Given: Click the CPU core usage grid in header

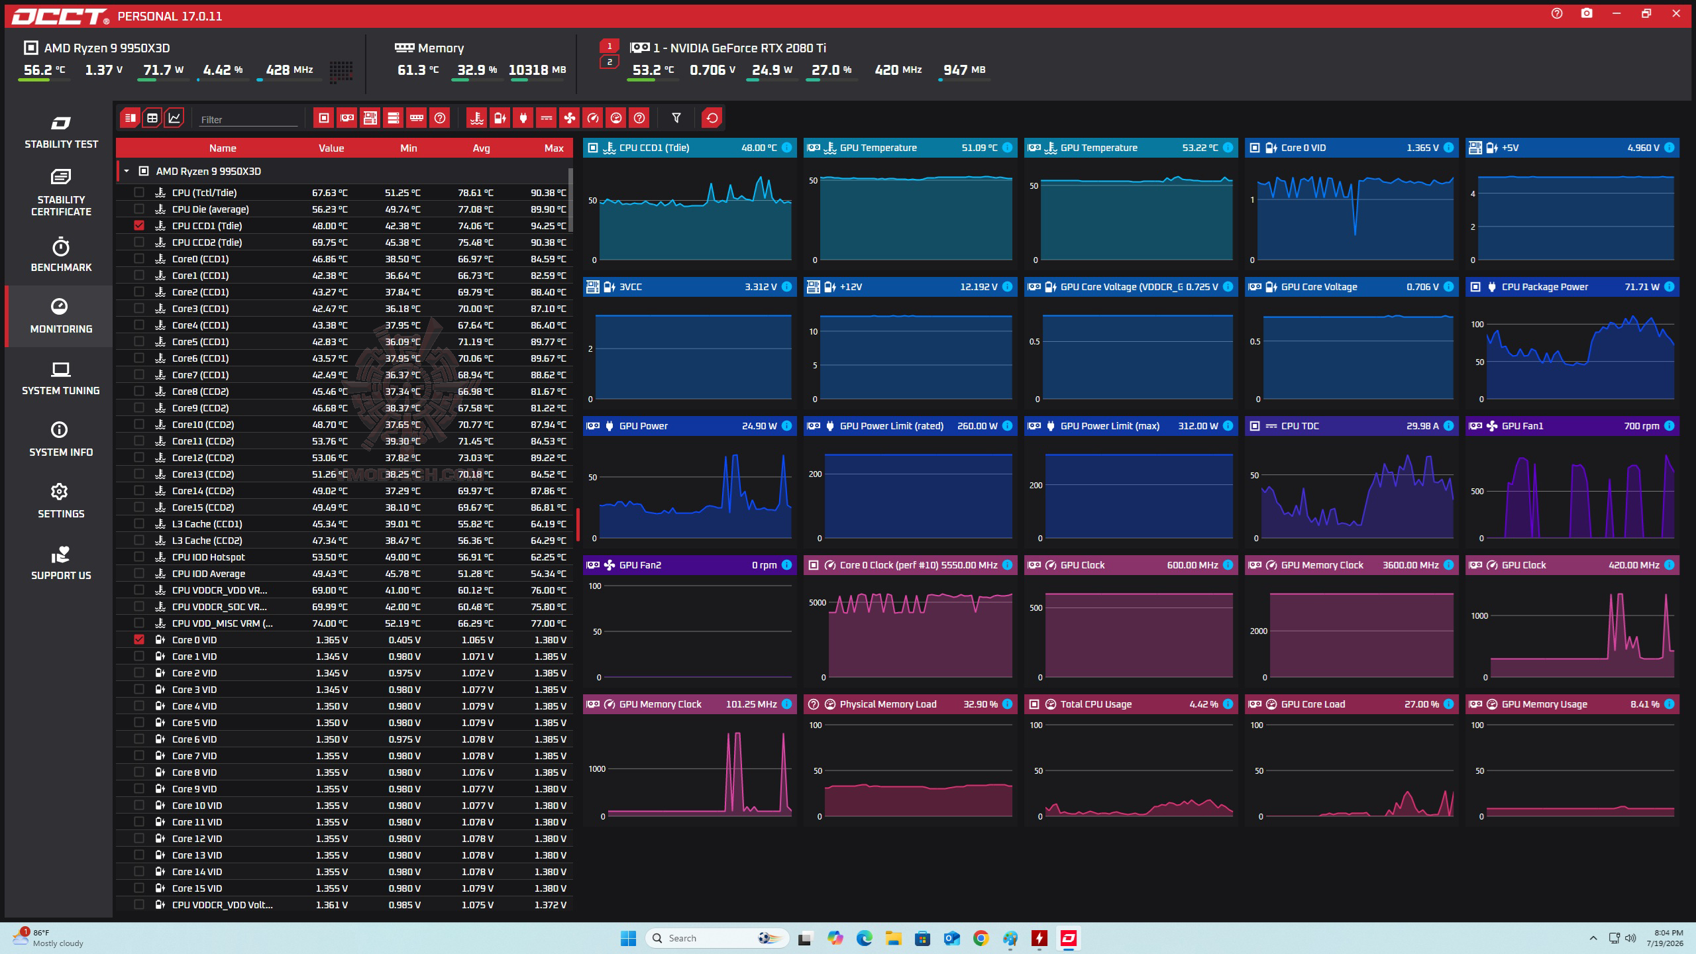Looking at the screenshot, I should coord(341,71).
